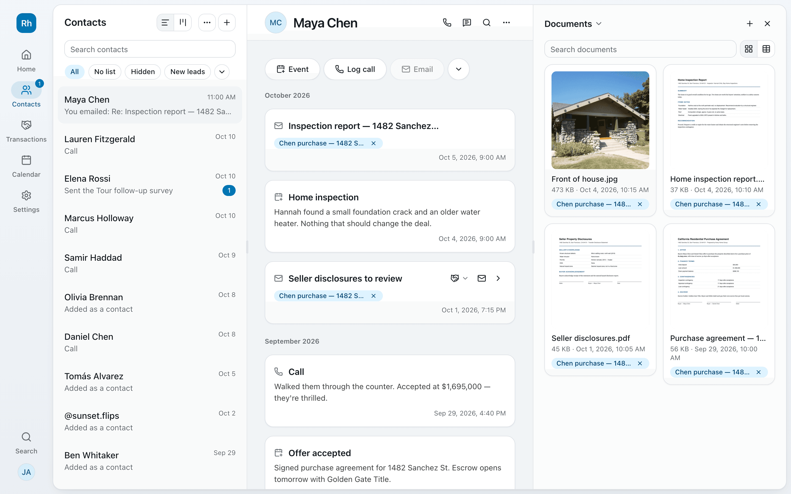
Task: Expand more contact filter lists
Action: tap(222, 72)
